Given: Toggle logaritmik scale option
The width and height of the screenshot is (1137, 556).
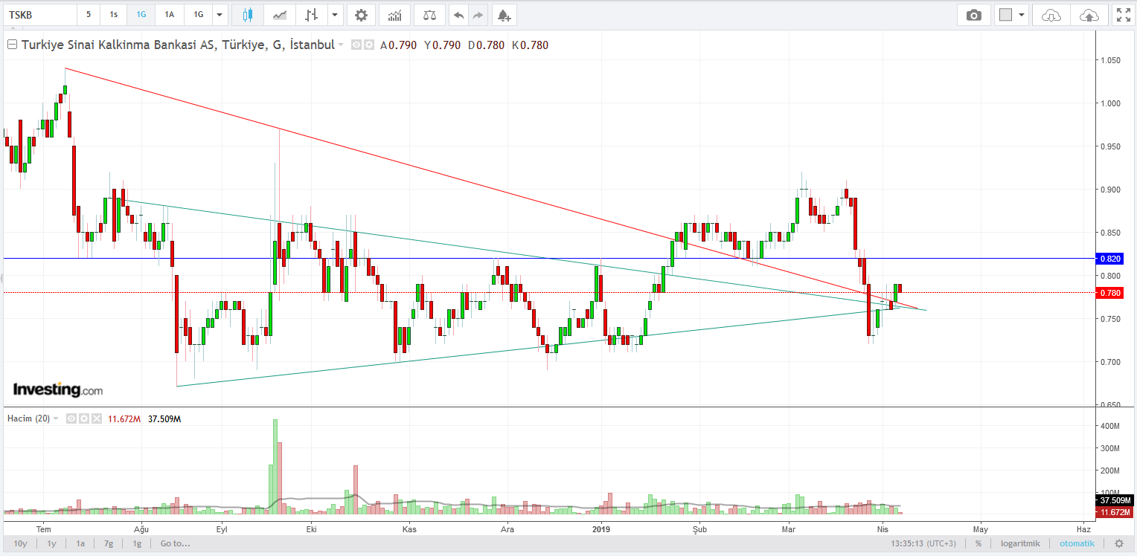Looking at the screenshot, I should coord(1019,543).
